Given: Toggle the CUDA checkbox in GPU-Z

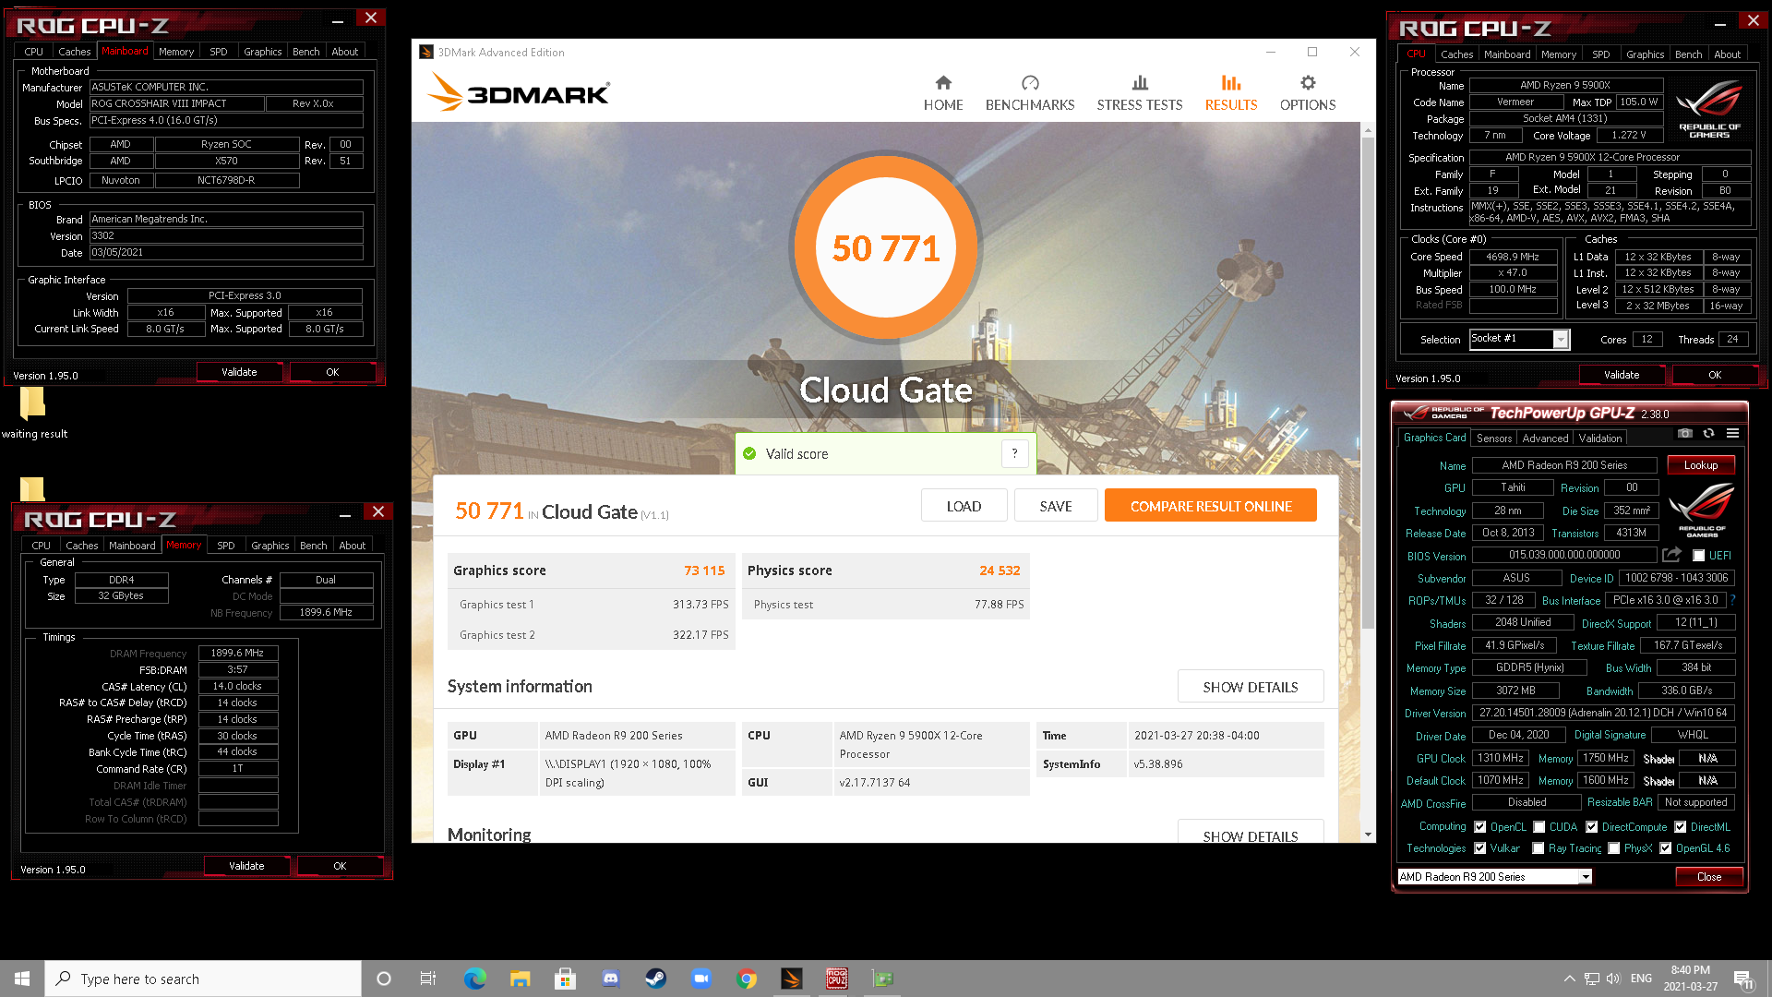Looking at the screenshot, I should (x=1539, y=827).
